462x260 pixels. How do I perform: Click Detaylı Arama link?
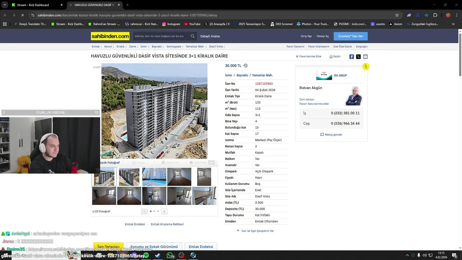pyautogui.click(x=210, y=36)
